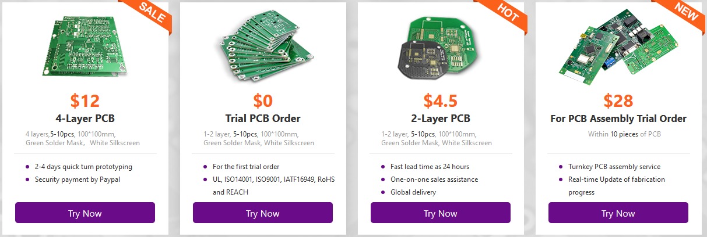Open the For PCB Assembly Trial Order title
This screenshot has width=707, height=237.
pos(618,119)
